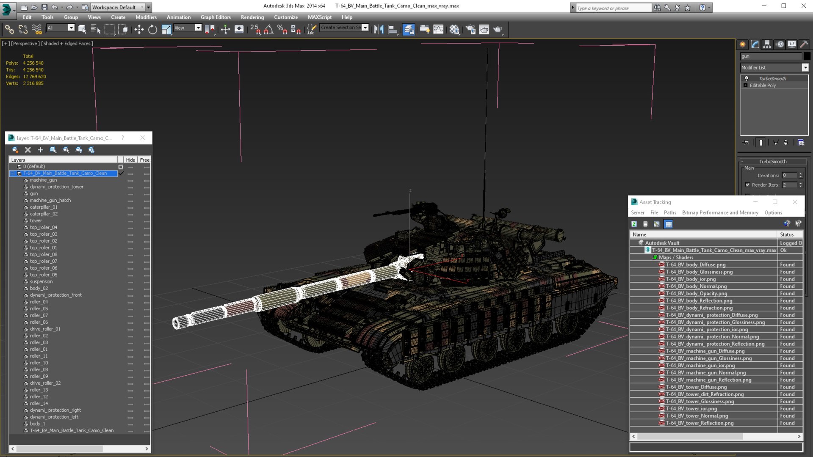Screen dimensions: 813x457
Task: Refresh the Asset Tracking list
Action: pyautogui.click(x=634, y=224)
